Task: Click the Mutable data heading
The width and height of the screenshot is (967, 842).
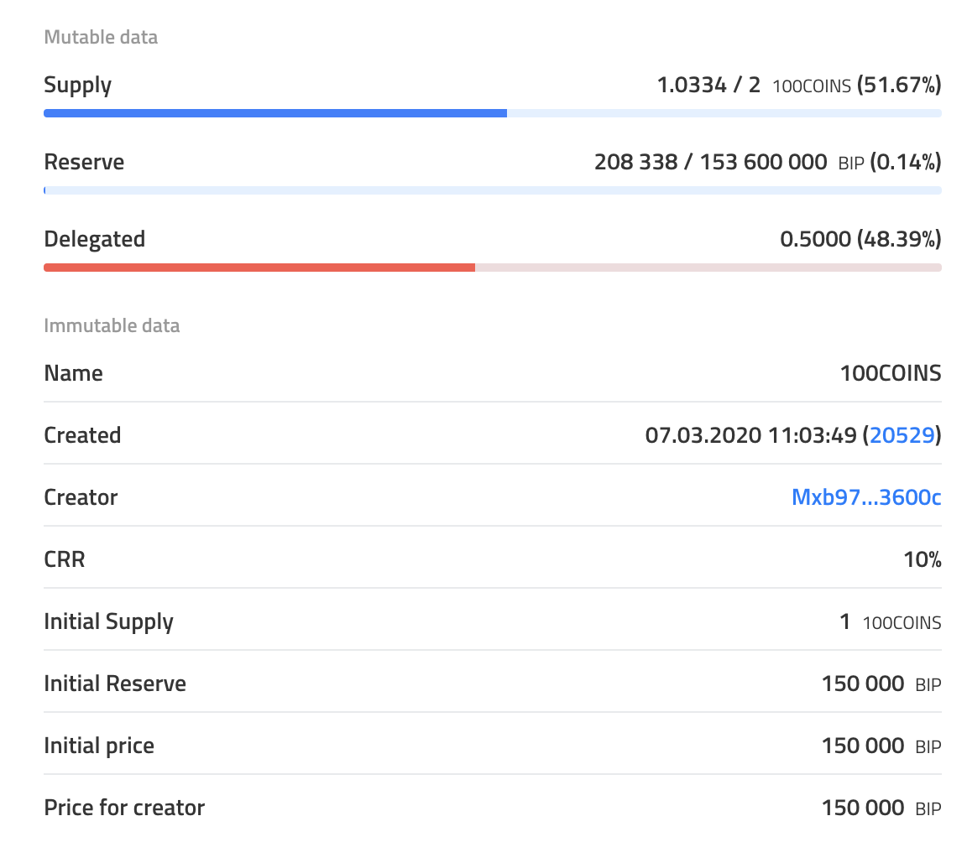Action: pyautogui.click(x=101, y=37)
